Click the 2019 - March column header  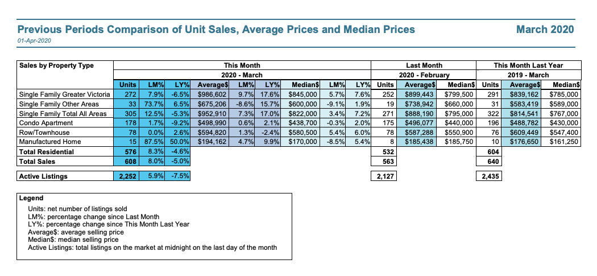coord(529,75)
